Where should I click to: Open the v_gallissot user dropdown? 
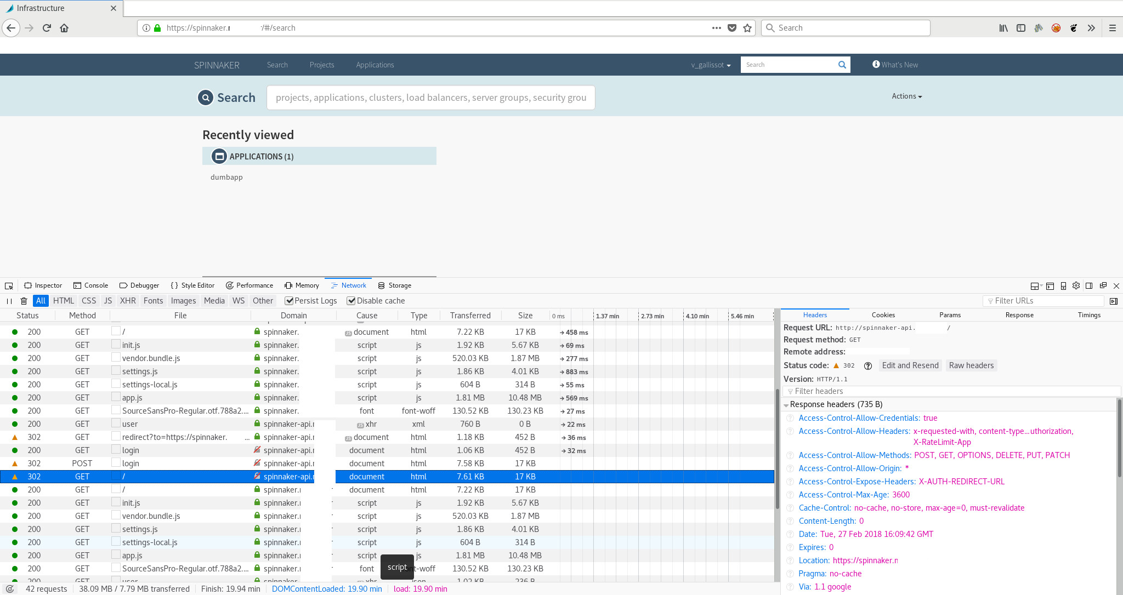pyautogui.click(x=711, y=65)
